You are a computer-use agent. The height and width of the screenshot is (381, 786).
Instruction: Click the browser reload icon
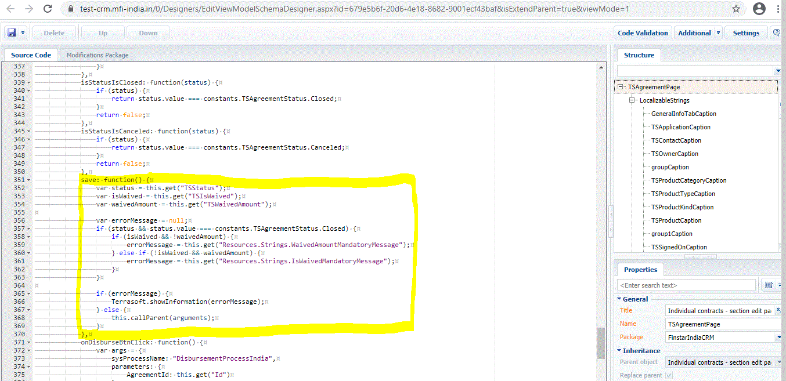click(48, 9)
